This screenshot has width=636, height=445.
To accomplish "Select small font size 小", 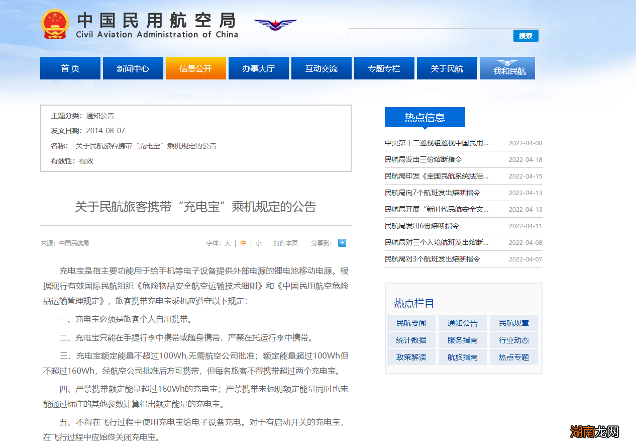I will click(258, 243).
